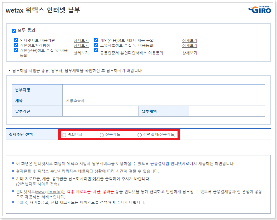Open 상세보기 for 인터넷지로 이용약관
The image size is (277, 220).
[81, 40]
